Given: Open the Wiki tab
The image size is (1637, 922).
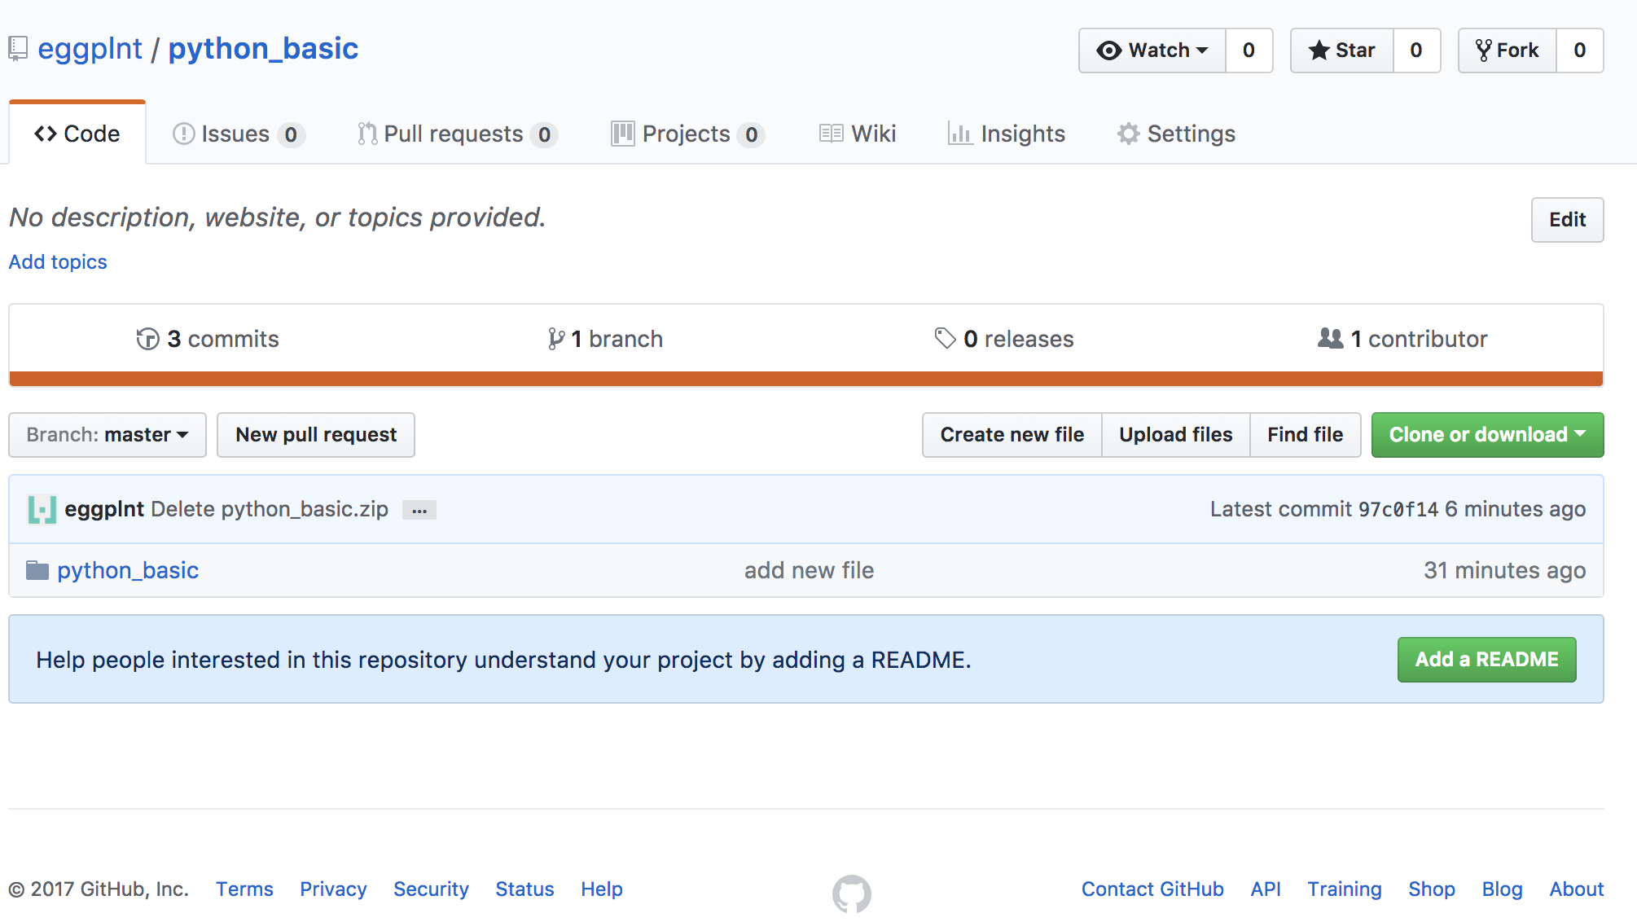Looking at the screenshot, I should [858, 134].
